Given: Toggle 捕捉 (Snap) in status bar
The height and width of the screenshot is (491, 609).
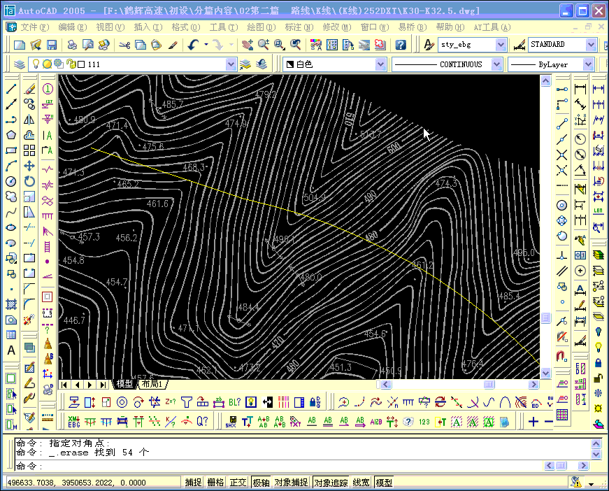Looking at the screenshot, I should (194, 482).
